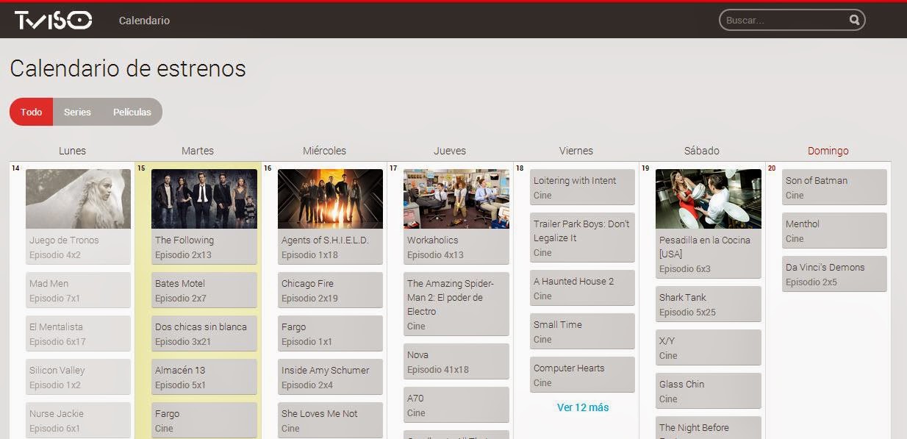Image resolution: width=907 pixels, height=439 pixels.
Task: Click the Miércoles column header
Action: point(324,151)
